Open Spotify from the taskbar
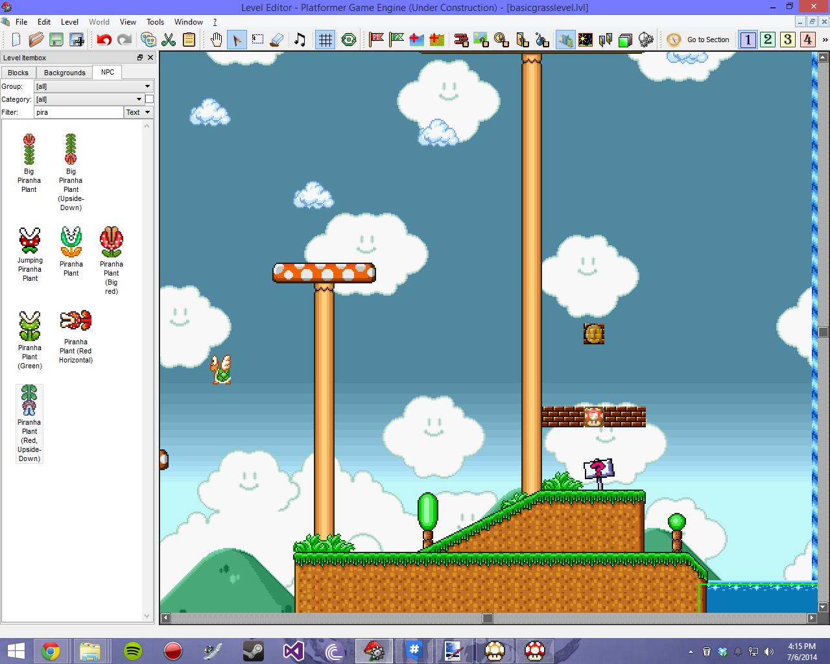Viewport: 830px width, 664px height. (x=133, y=651)
